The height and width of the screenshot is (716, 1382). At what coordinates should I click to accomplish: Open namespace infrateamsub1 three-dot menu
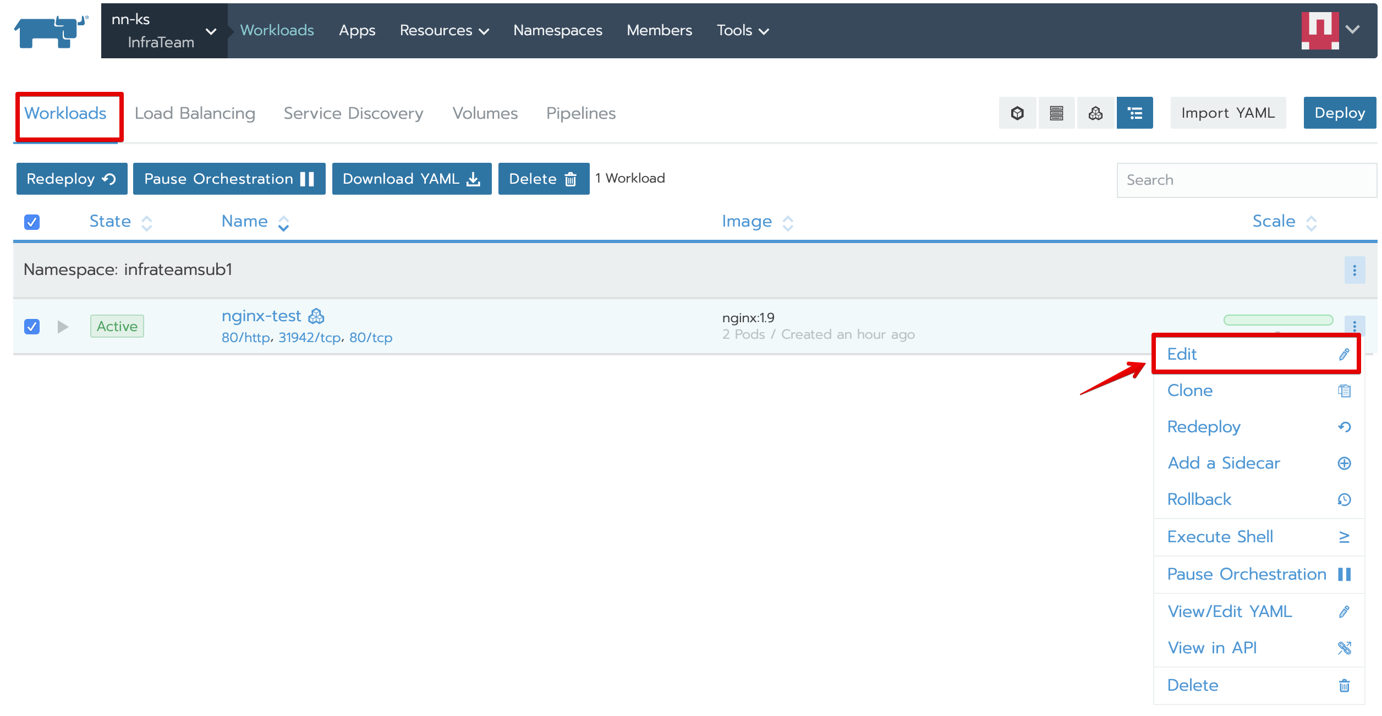1354,270
